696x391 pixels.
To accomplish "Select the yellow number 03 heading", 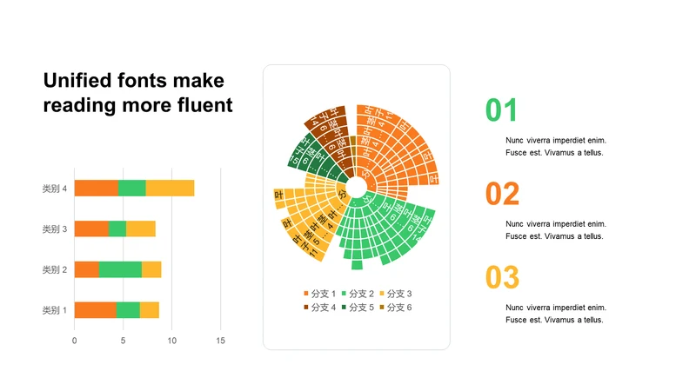I will (x=502, y=277).
